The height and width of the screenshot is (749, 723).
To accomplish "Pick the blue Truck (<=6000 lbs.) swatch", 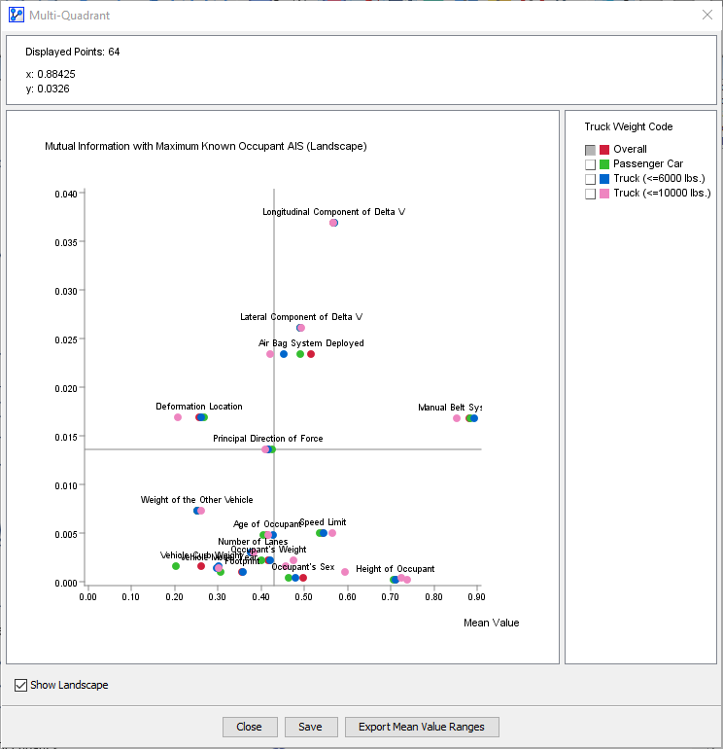I will tap(604, 179).
